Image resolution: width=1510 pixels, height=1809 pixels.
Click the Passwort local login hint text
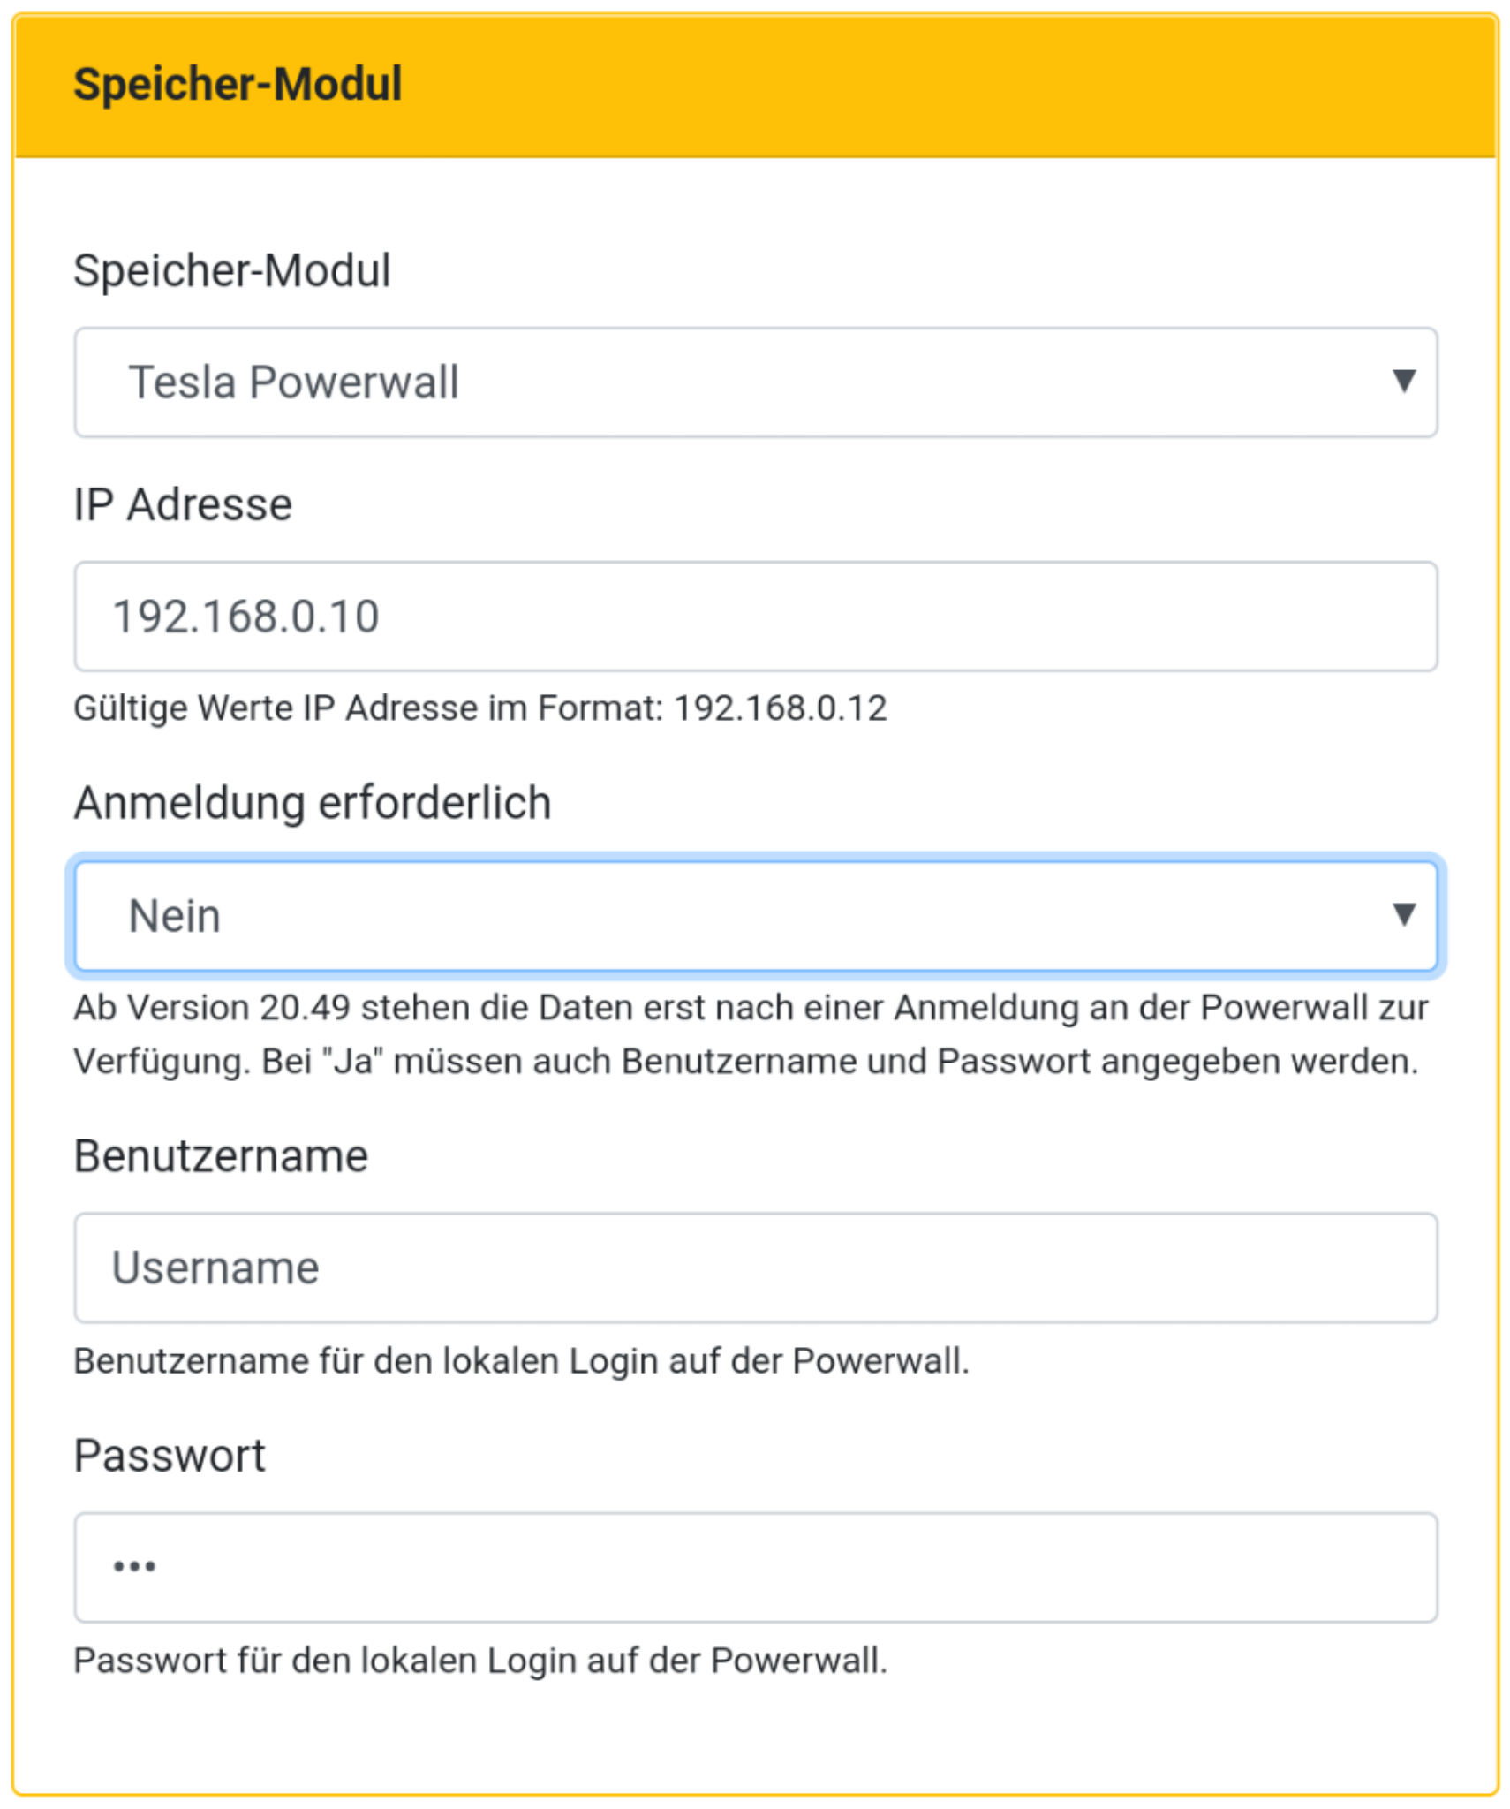click(x=479, y=1661)
